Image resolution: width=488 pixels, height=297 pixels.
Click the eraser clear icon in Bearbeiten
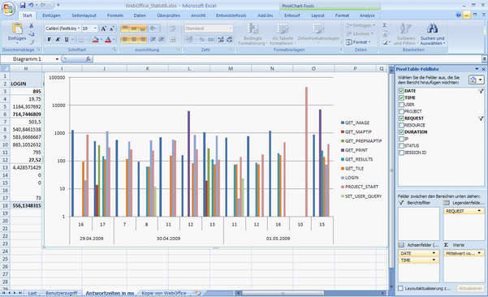(x=385, y=42)
